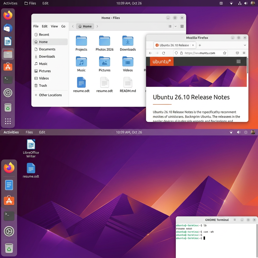Open the Firefox application hamburger menu
Screen dimensions: 258x258
pos(244,53)
